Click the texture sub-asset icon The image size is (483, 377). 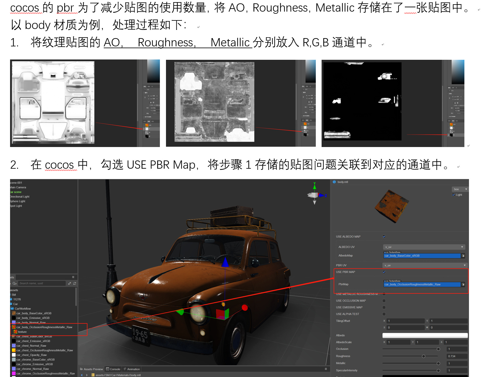pos(15,332)
